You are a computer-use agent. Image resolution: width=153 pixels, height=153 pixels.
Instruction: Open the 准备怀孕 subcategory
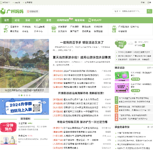point(15,27)
